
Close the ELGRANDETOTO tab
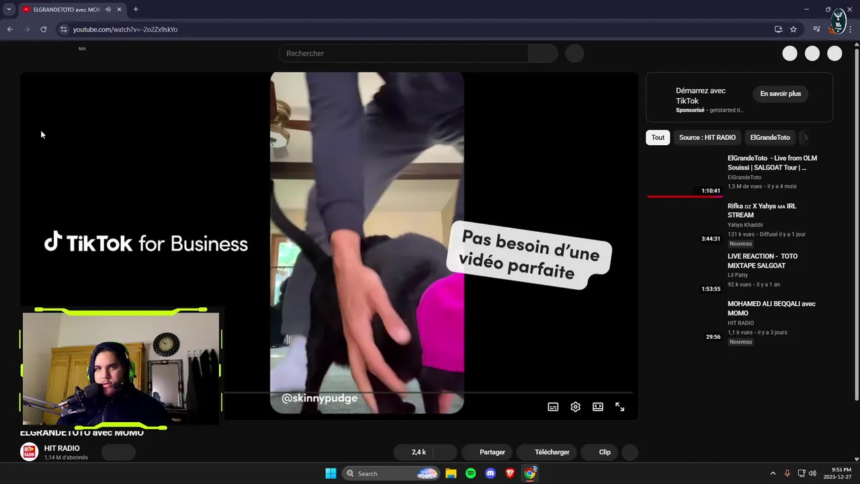119,9
